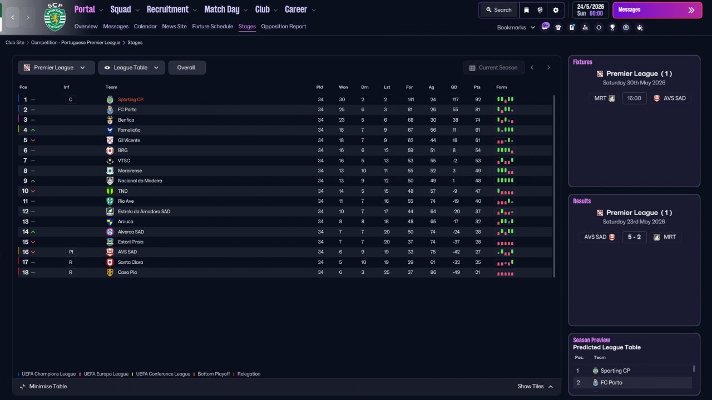Open the scouting search bookmark icon
Screen dimensions: 712x400
tap(585, 27)
